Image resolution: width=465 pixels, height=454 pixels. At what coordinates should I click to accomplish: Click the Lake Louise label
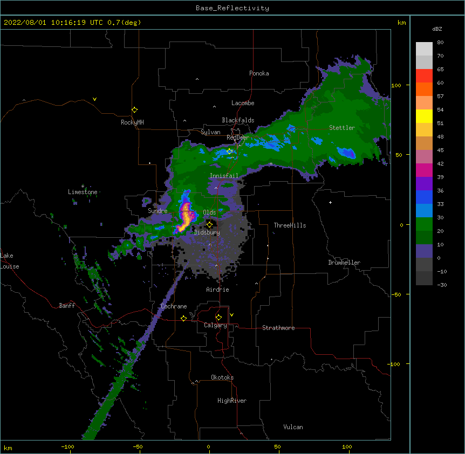(x=10, y=261)
